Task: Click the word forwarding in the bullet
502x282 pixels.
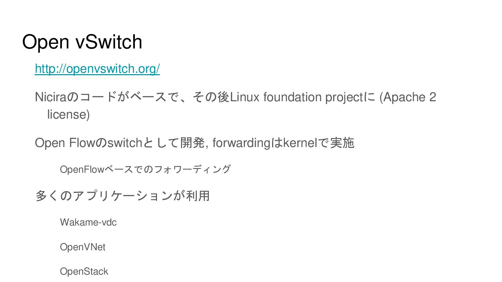Action: click(x=241, y=143)
